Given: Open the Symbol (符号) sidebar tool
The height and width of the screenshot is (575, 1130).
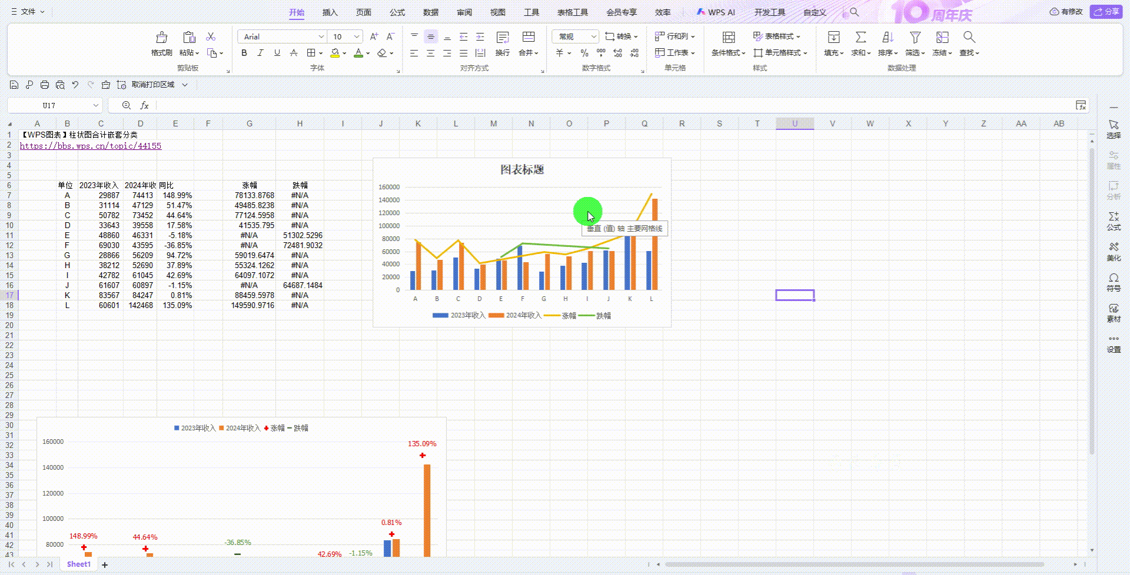Looking at the screenshot, I should pos(1114,282).
